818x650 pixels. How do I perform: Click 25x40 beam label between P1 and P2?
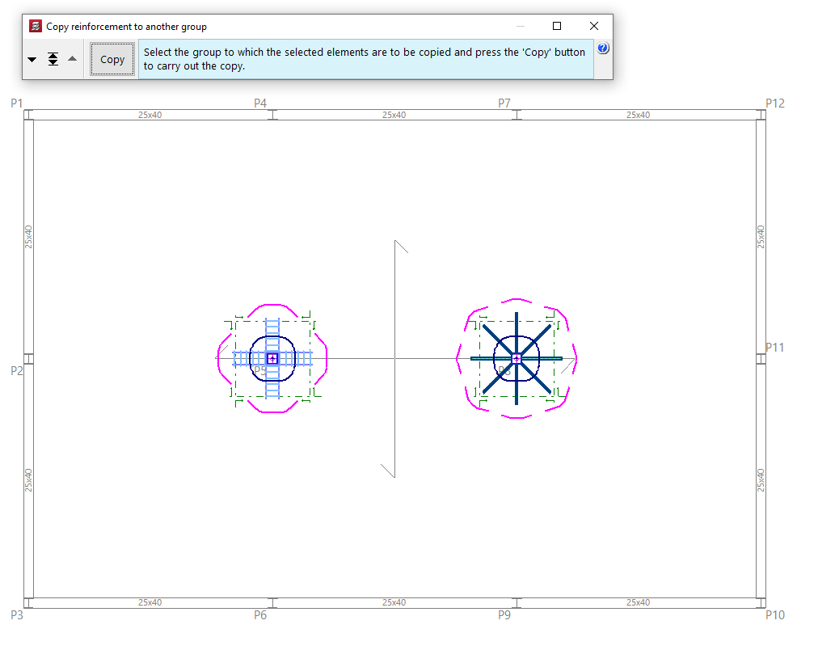click(28, 237)
